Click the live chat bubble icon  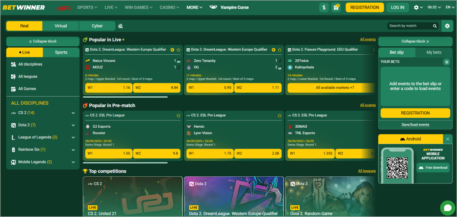pyautogui.click(x=447, y=207)
